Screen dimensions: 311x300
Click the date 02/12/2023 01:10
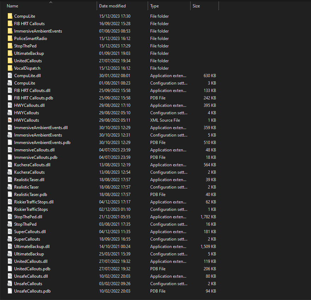(x=115, y=209)
